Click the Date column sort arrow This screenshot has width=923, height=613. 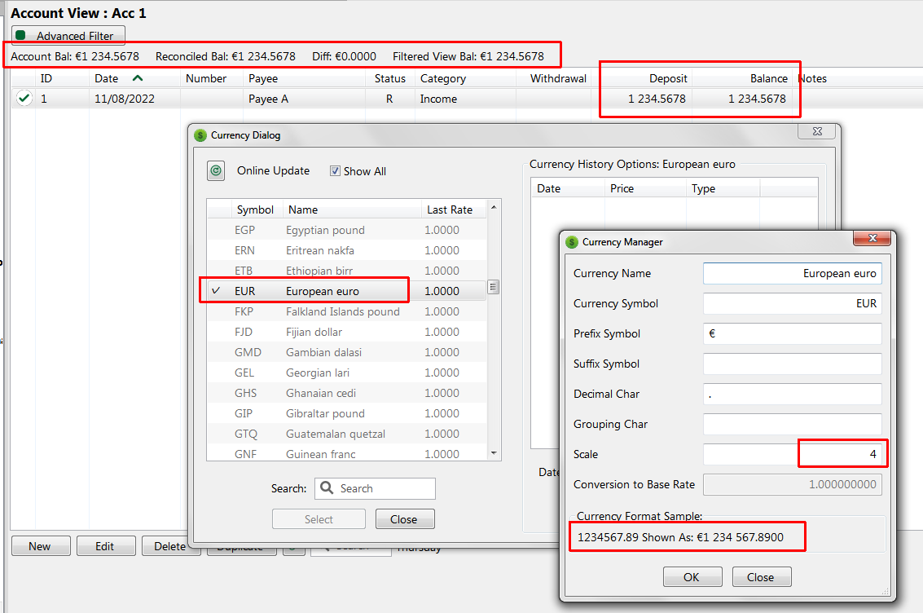tap(137, 77)
